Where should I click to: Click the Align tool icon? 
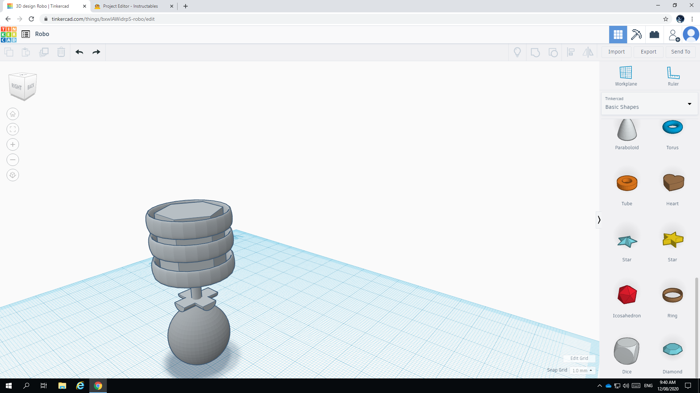(x=571, y=52)
